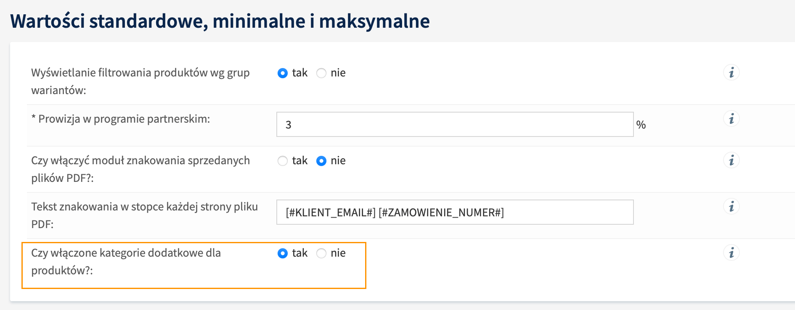Select 'tak' for additional product categories
The height and width of the screenshot is (310, 795).
[x=283, y=253]
